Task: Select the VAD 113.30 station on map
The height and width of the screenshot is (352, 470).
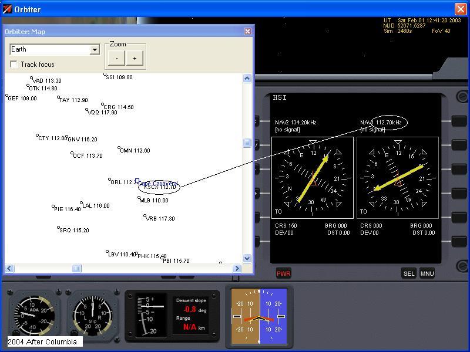Action: click(46, 80)
